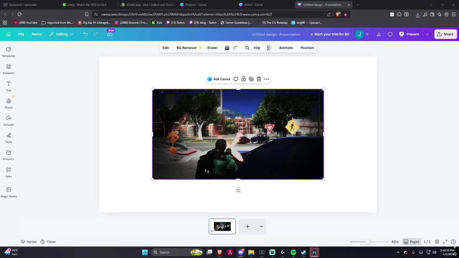Open corner rounding option
Image resolution: width=459 pixels, height=258 pixels.
coord(236,48)
